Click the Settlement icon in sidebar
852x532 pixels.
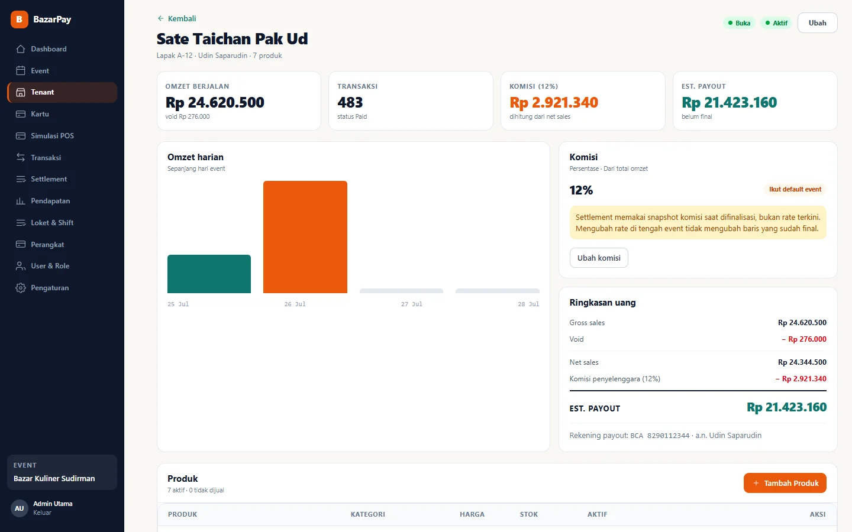(x=21, y=179)
